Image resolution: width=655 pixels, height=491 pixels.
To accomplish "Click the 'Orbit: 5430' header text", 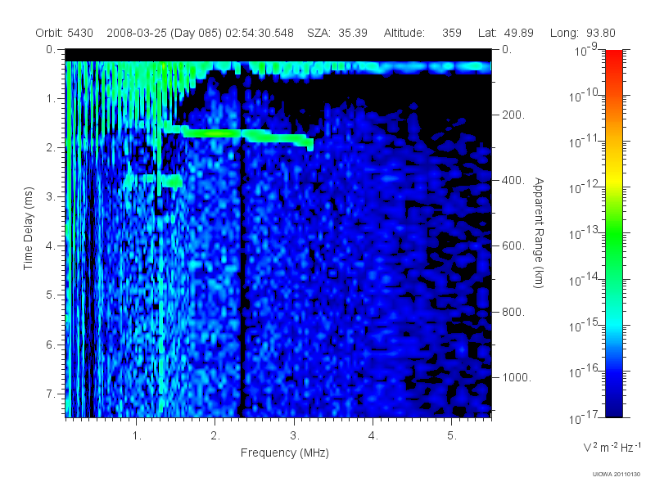I will (x=64, y=33).
